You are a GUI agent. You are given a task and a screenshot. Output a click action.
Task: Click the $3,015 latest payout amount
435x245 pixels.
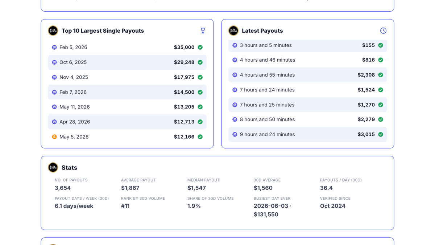pos(366,134)
